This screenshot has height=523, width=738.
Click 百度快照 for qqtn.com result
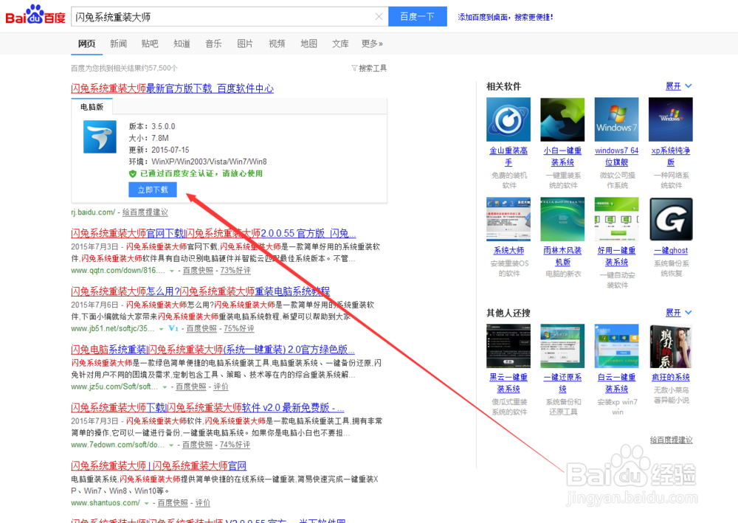pyautogui.click(x=198, y=271)
